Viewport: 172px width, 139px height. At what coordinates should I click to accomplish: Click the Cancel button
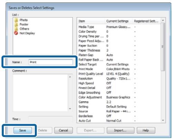[64, 130]
